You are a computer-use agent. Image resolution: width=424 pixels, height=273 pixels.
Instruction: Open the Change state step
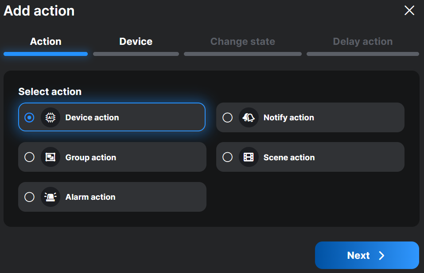[x=242, y=41]
